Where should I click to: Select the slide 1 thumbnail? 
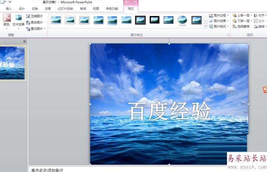[x=12, y=63]
